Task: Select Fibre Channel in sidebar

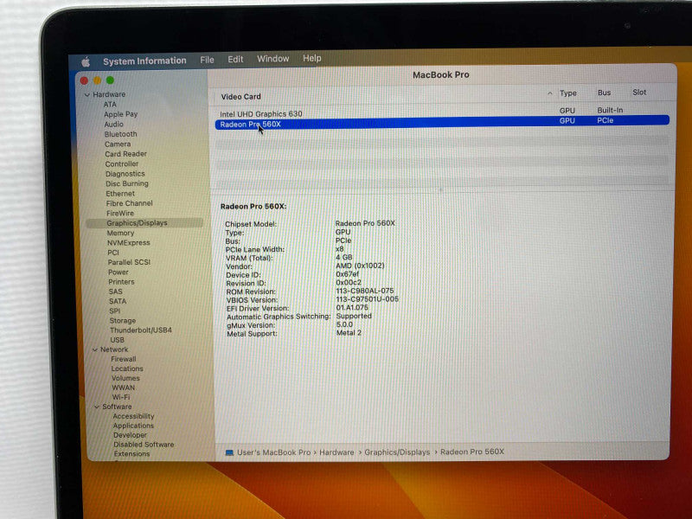Action: [x=129, y=203]
